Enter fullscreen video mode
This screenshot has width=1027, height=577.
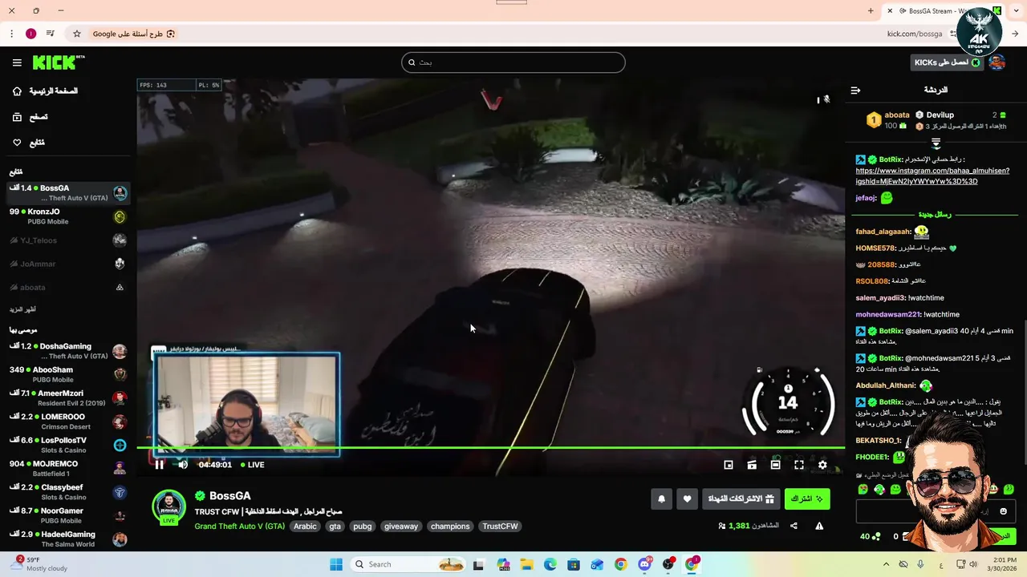tap(799, 465)
